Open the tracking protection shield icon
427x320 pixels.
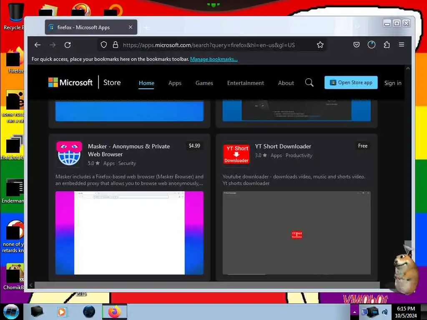coord(104,45)
